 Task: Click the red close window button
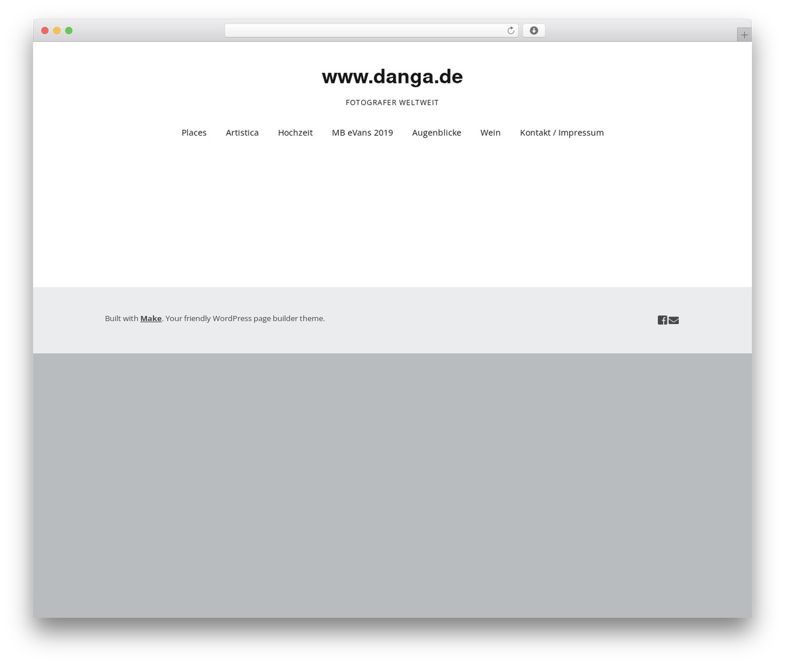coord(45,31)
